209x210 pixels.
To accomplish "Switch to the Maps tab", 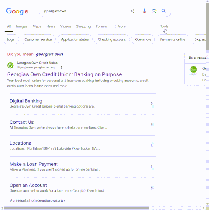I will point(37,26).
